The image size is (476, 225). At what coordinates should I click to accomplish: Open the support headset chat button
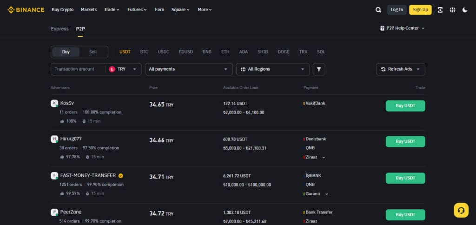[461, 210]
